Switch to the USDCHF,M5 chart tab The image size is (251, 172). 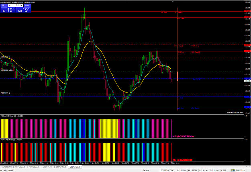pyautogui.click(x=61, y=167)
